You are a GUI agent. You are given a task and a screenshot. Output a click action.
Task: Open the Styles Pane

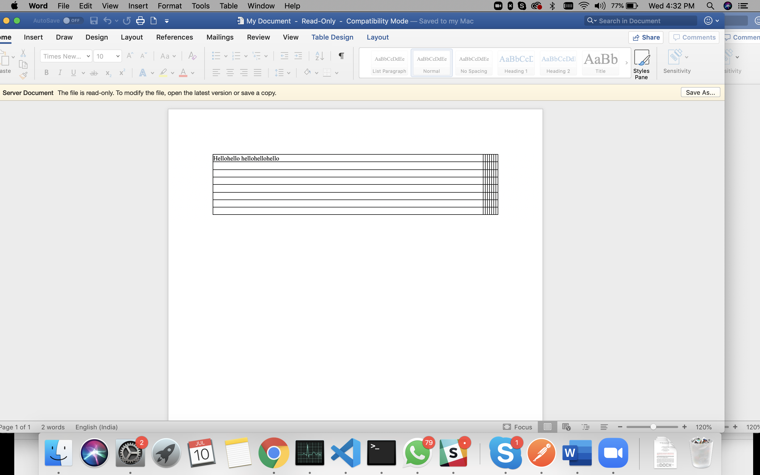tap(641, 64)
